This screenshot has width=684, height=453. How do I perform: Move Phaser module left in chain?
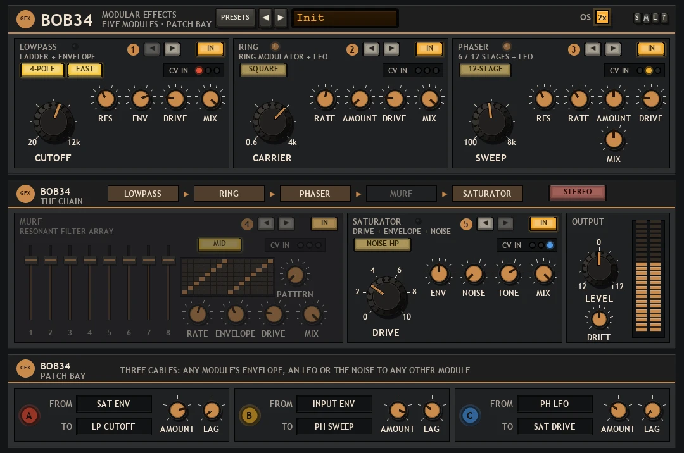593,49
